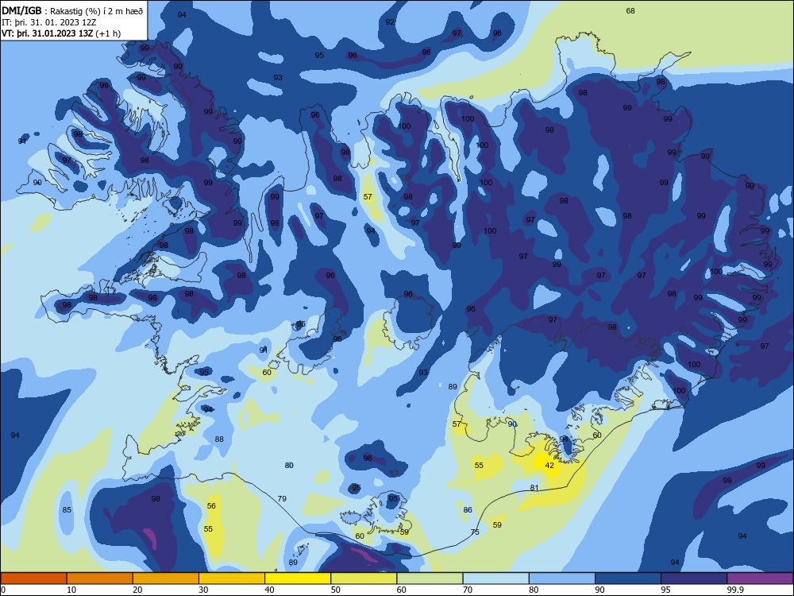Click the map value '68' in the northeast sea
This screenshot has width=794, height=596.
(x=630, y=10)
